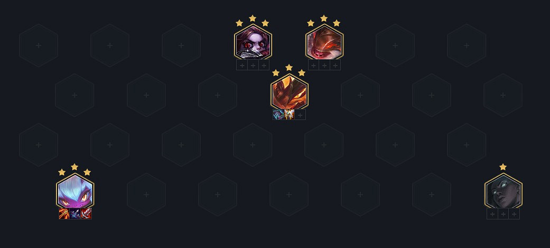
Task: Click the teal first item on orange champion
Action: coord(278,115)
